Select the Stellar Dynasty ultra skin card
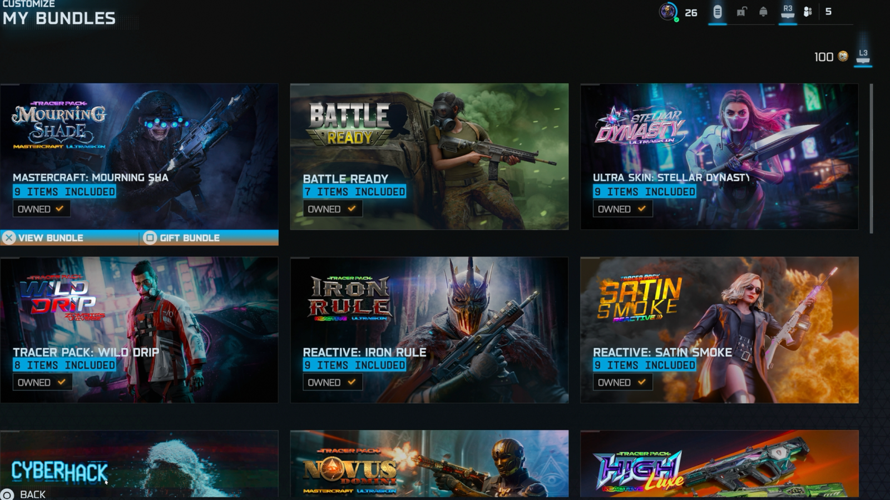The height and width of the screenshot is (500, 890). [719, 156]
